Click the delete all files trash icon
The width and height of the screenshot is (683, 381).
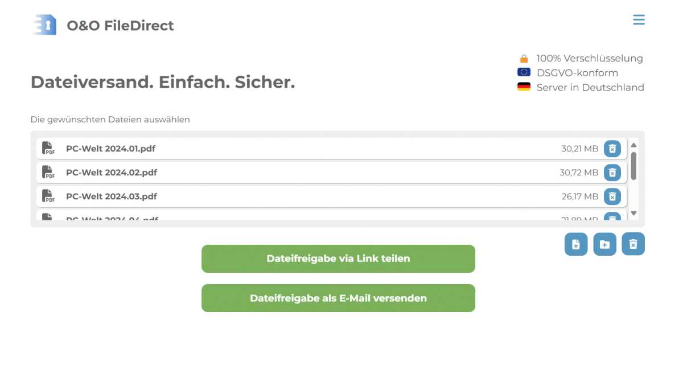(633, 244)
